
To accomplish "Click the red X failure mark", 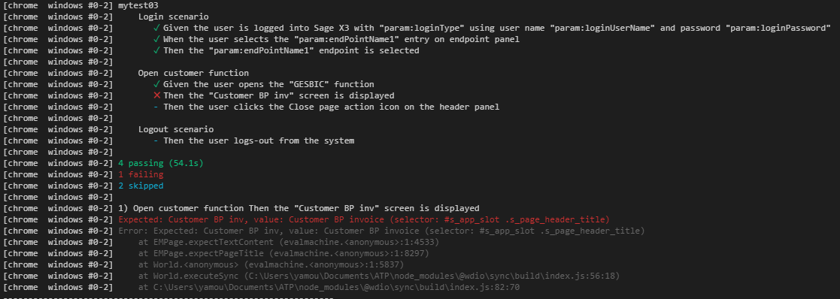I will 156,95.
